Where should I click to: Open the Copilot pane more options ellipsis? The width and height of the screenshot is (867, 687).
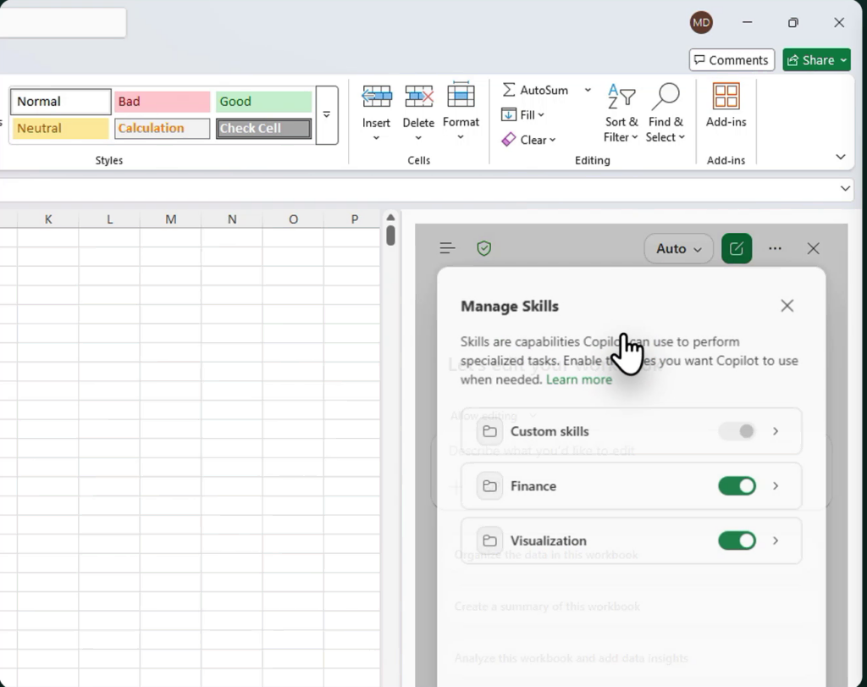coord(776,248)
